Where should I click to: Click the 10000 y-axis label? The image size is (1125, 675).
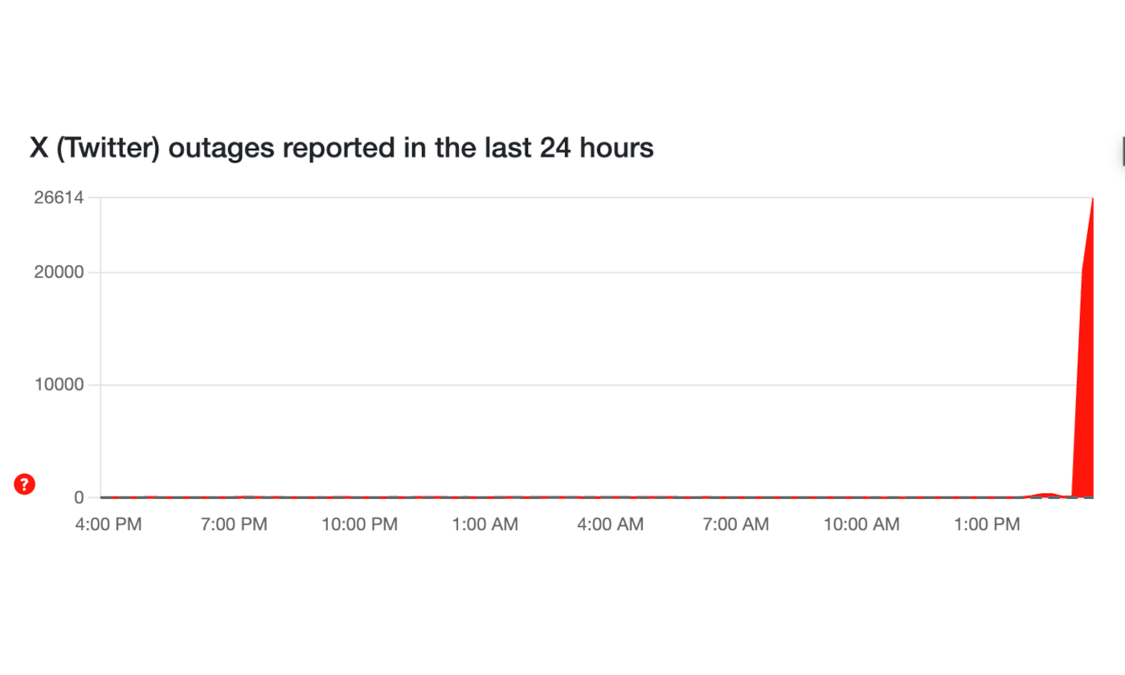[x=59, y=385]
